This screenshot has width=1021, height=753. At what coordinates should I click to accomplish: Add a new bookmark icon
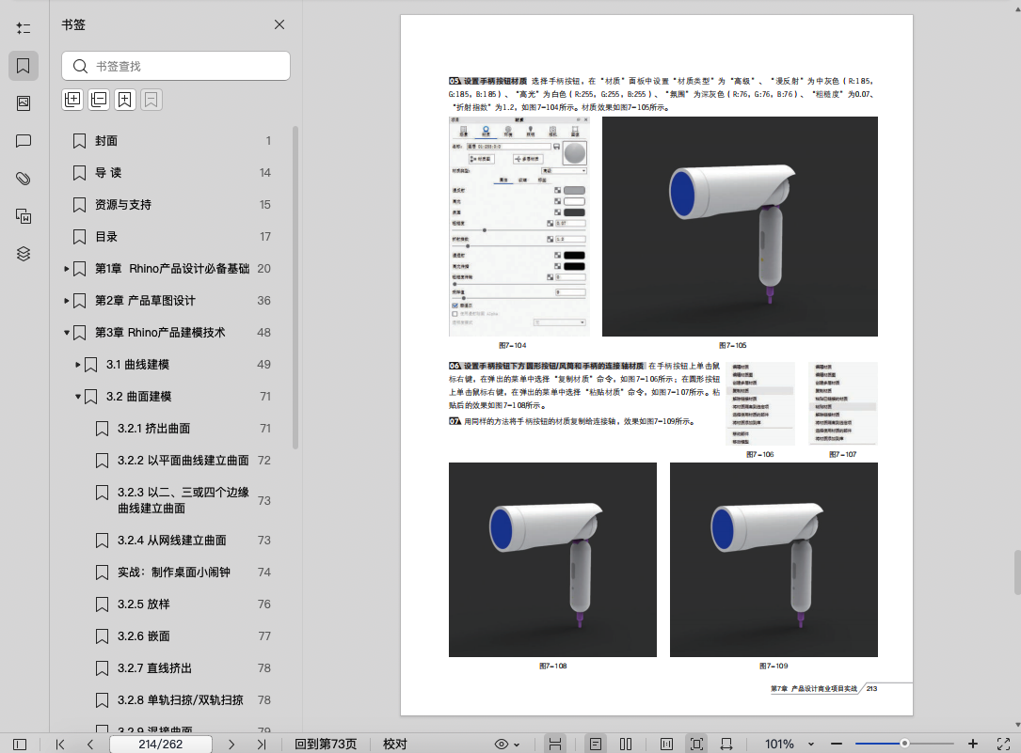(x=125, y=100)
